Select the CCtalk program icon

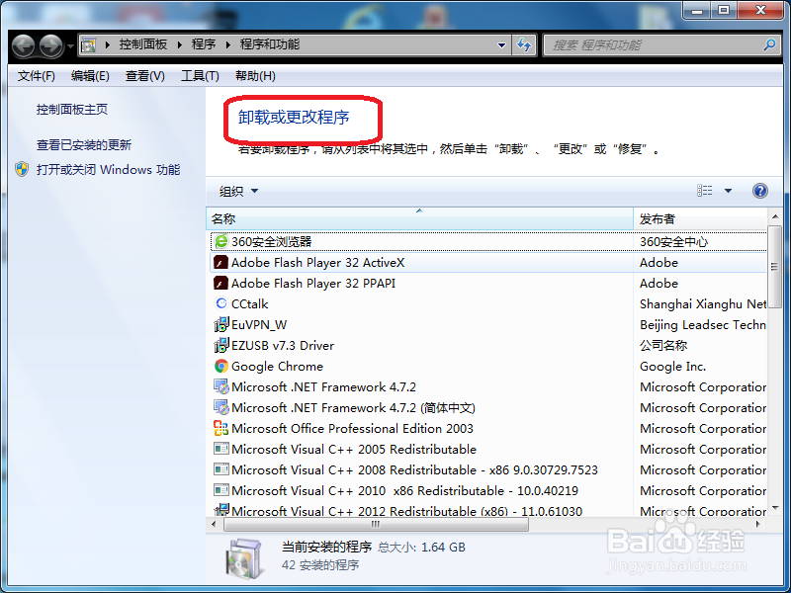point(220,303)
